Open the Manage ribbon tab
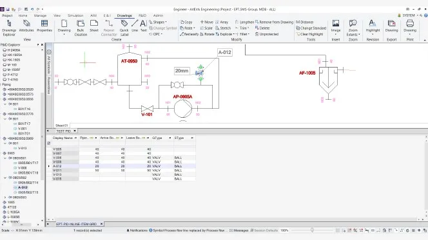 [x=40, y=15]
